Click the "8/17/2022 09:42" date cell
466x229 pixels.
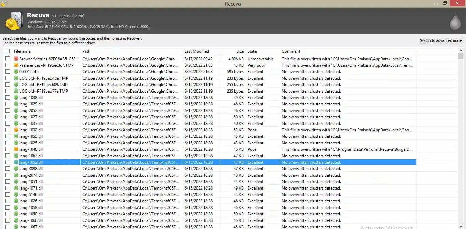coord(199,59)
